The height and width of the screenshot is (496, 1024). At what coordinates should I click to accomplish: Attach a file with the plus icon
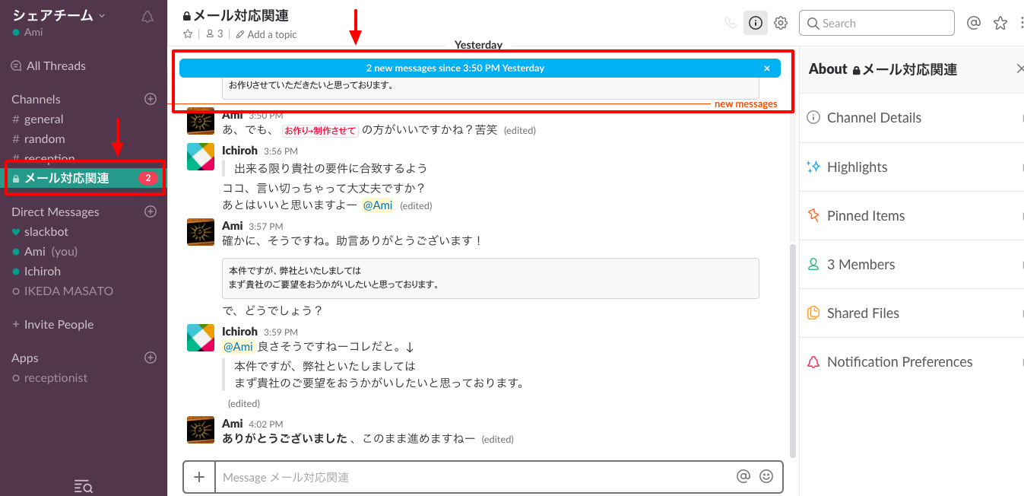pos(199,477)
